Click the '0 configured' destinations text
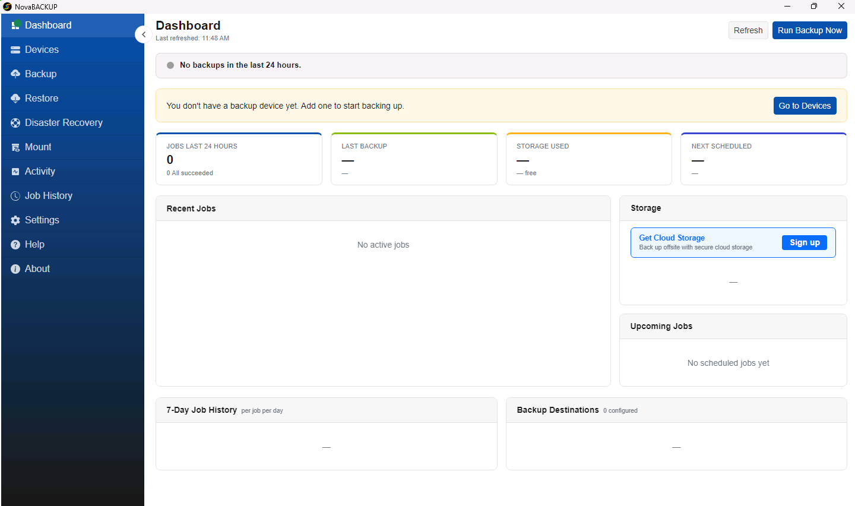The image size is (855, 506). point(620,410)
